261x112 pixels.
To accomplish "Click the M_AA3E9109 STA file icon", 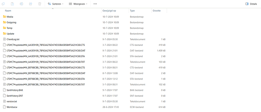I will point(5,56).
